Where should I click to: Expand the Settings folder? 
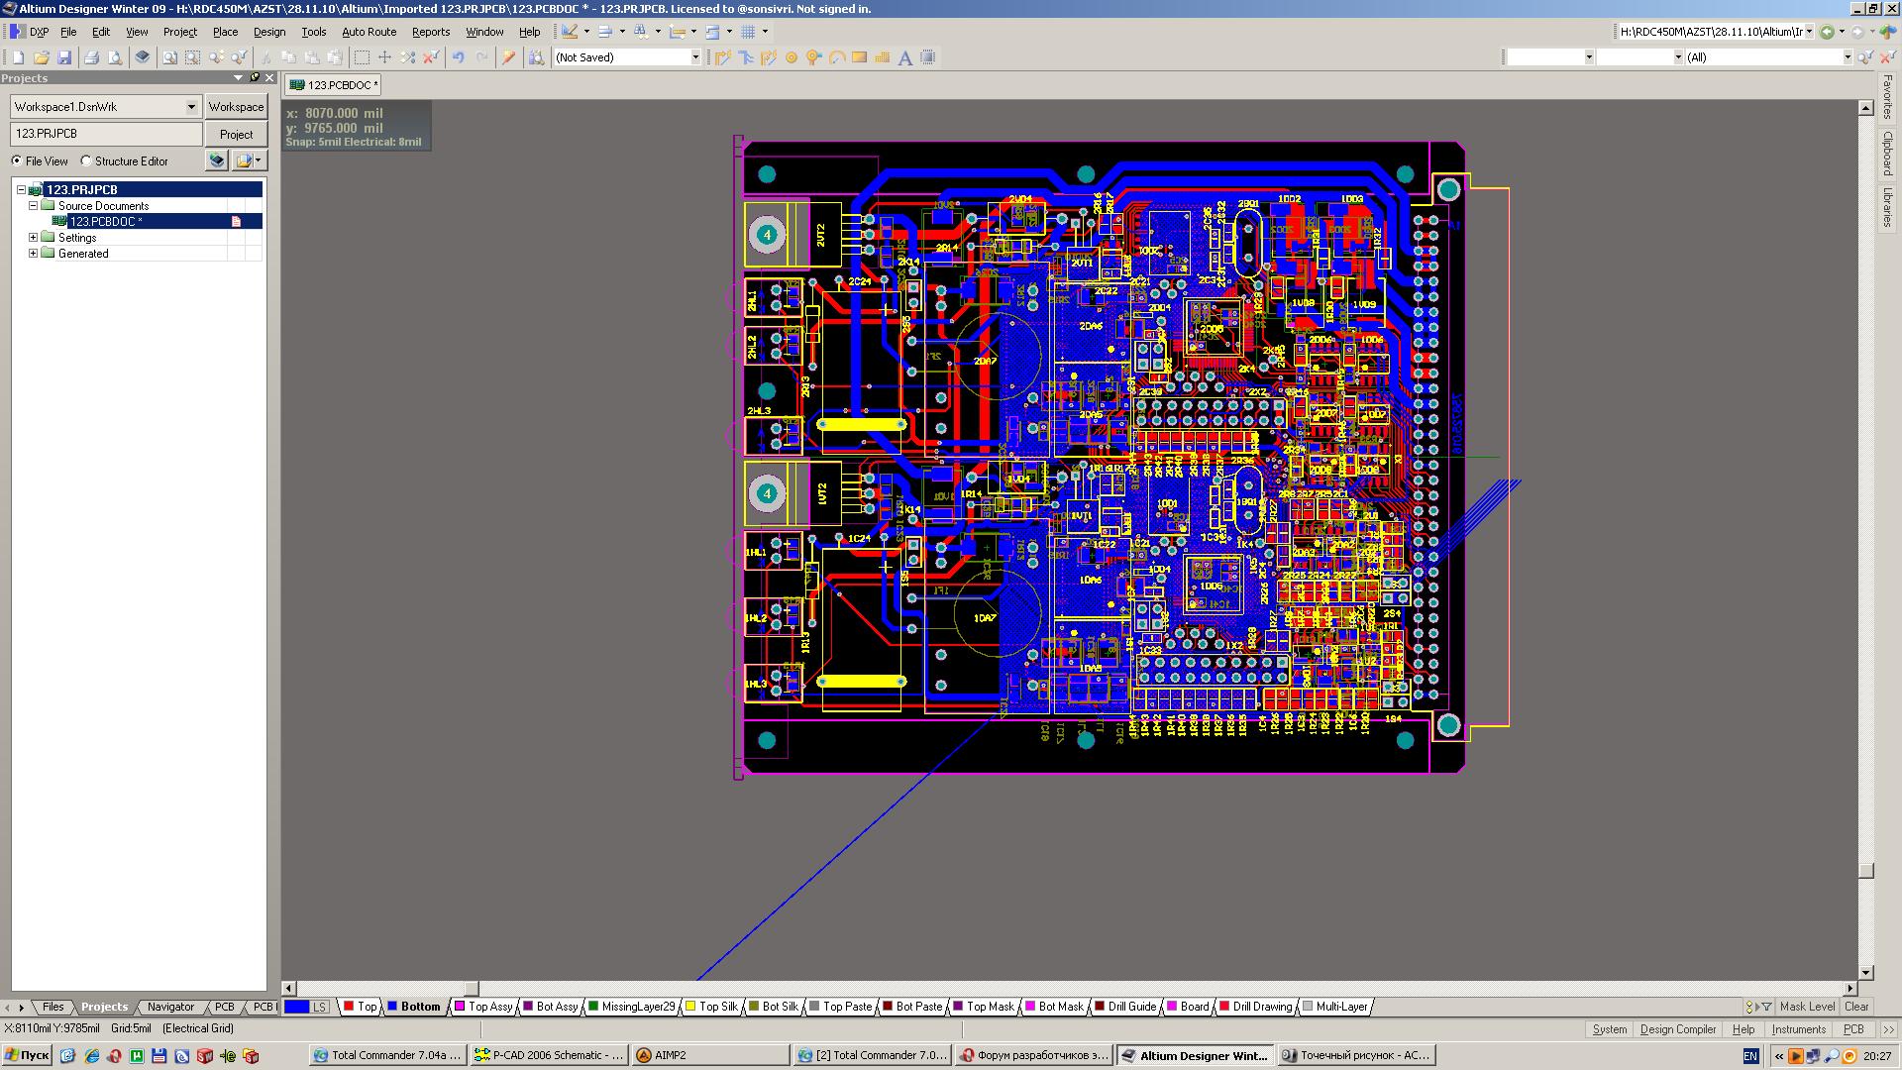pos(33,238)
